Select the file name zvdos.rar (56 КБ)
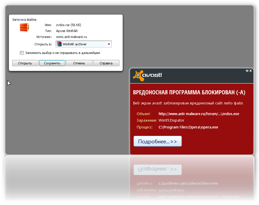 68,25
